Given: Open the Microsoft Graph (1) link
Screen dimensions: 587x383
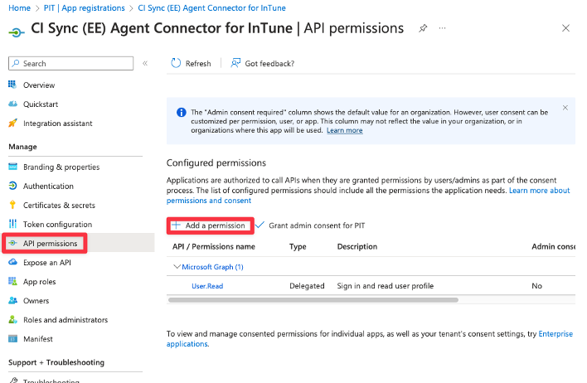Looking at the screenshot, I should pyautogui.click(x=212, y=267).
